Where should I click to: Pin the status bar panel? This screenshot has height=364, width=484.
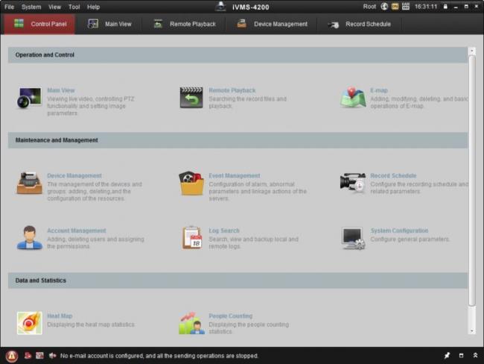447,356
